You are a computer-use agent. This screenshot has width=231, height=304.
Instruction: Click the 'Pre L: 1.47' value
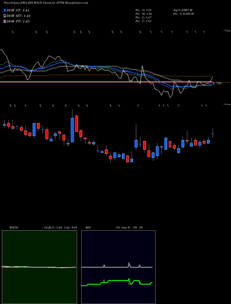[x=144, y=18]
